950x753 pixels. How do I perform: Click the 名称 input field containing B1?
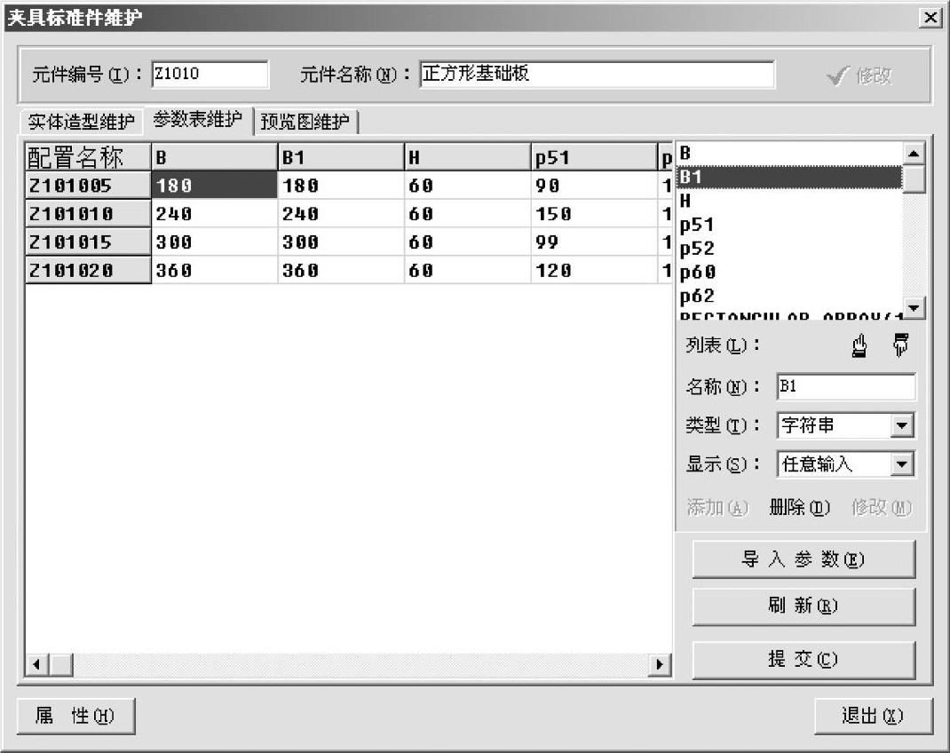pos(846,386)
